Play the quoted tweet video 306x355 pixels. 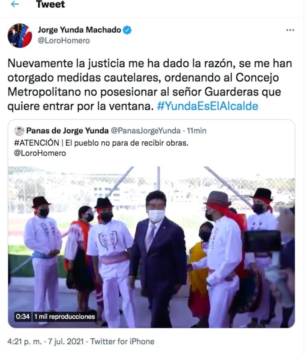point(151,247)
